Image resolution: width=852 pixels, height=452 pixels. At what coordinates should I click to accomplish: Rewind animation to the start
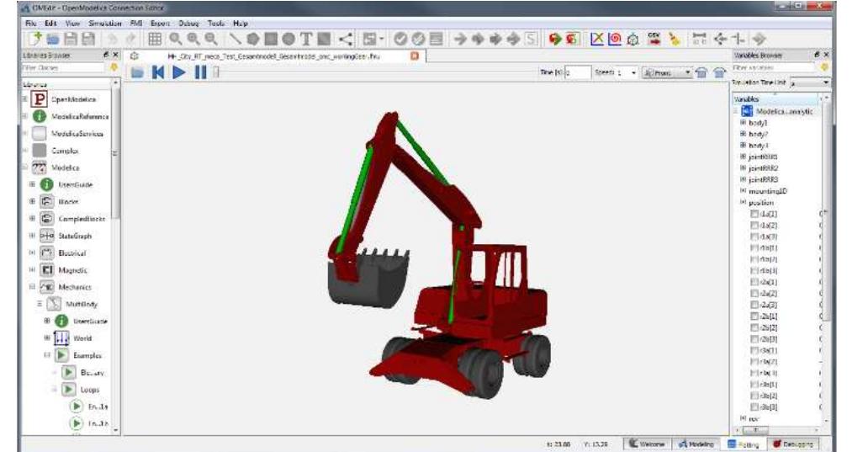[157, 73]
